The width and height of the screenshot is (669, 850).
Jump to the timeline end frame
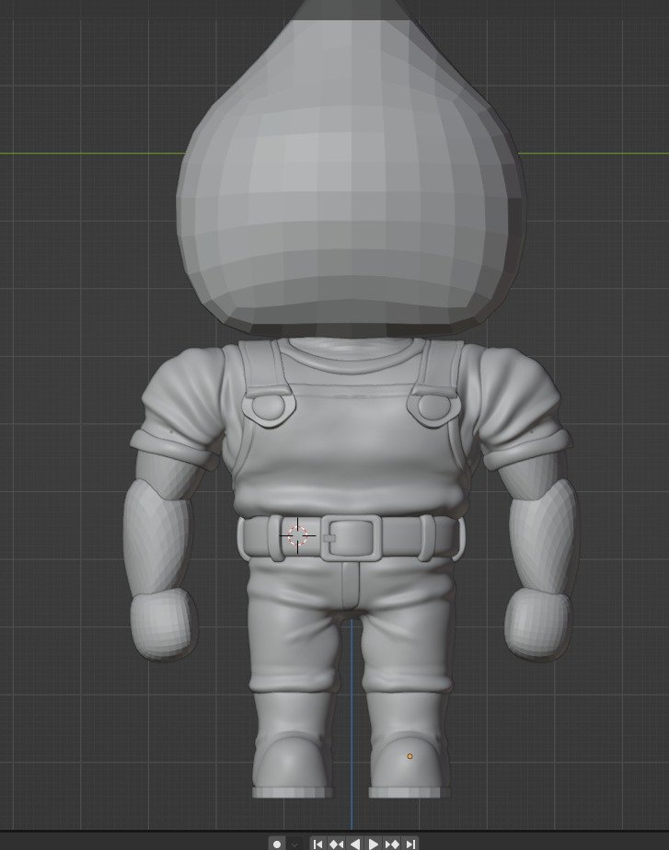pyautogui.click(x=410, y=844)
